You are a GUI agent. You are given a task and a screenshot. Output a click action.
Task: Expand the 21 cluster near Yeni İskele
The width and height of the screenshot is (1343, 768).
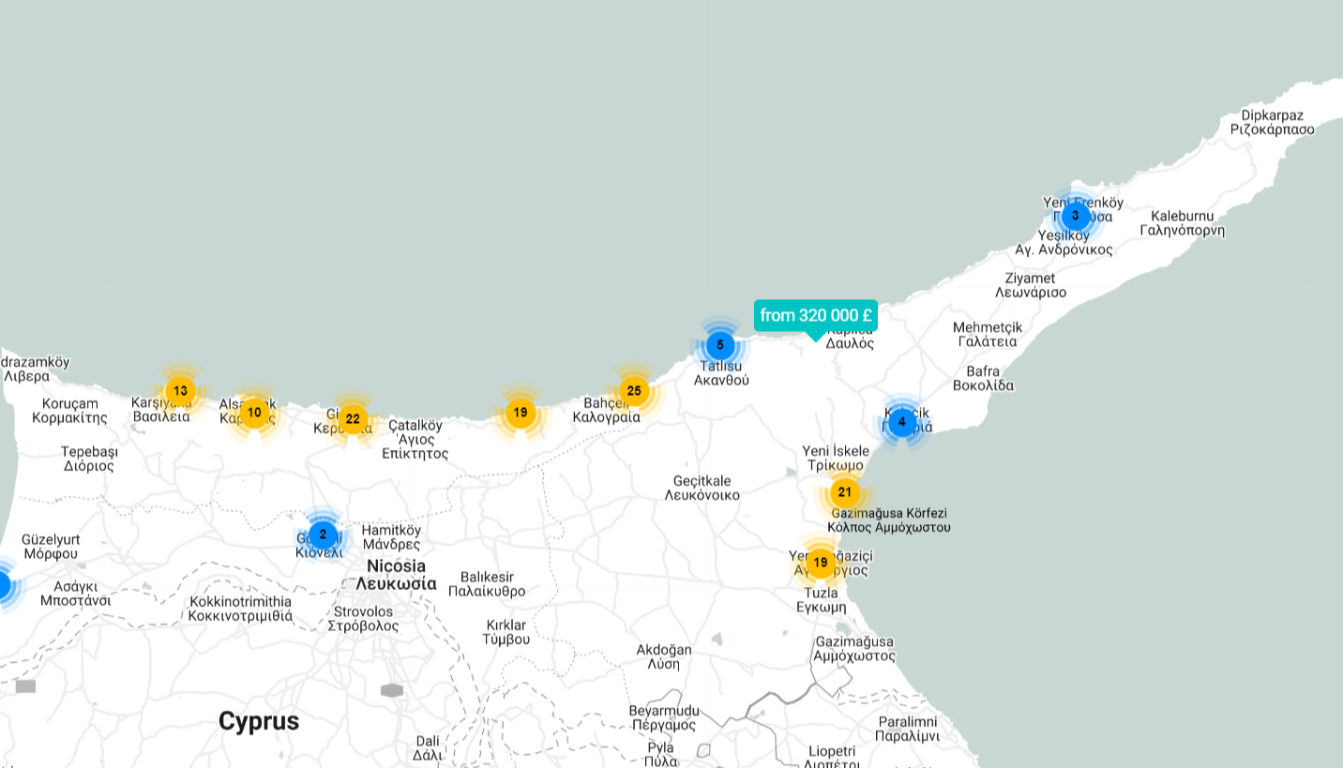click(x=844, y=492)
